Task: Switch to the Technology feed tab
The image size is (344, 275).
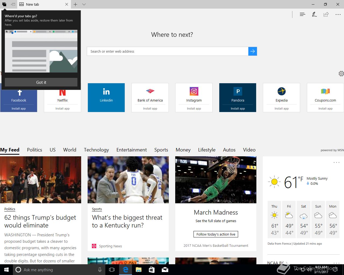Action: (x=96, y=150)
